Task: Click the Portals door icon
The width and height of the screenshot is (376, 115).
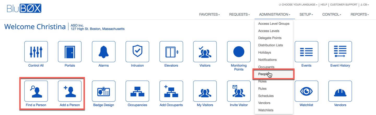Action: click(x=70, y=52)
